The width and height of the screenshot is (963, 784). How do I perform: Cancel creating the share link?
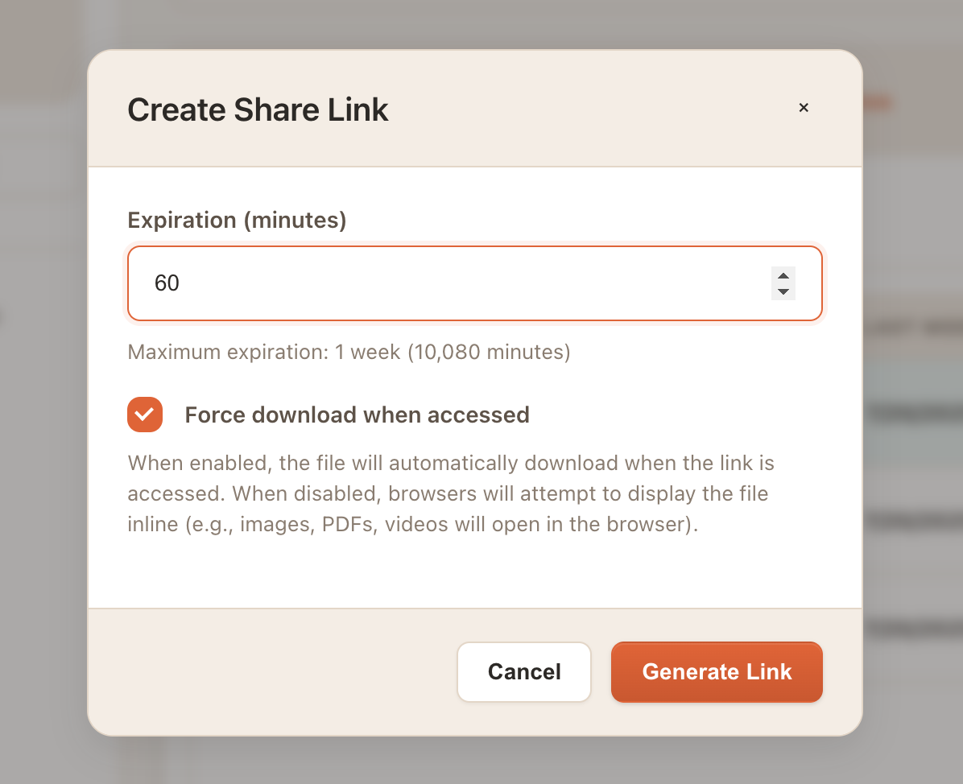pyautogui.click(x=524, y=672)
